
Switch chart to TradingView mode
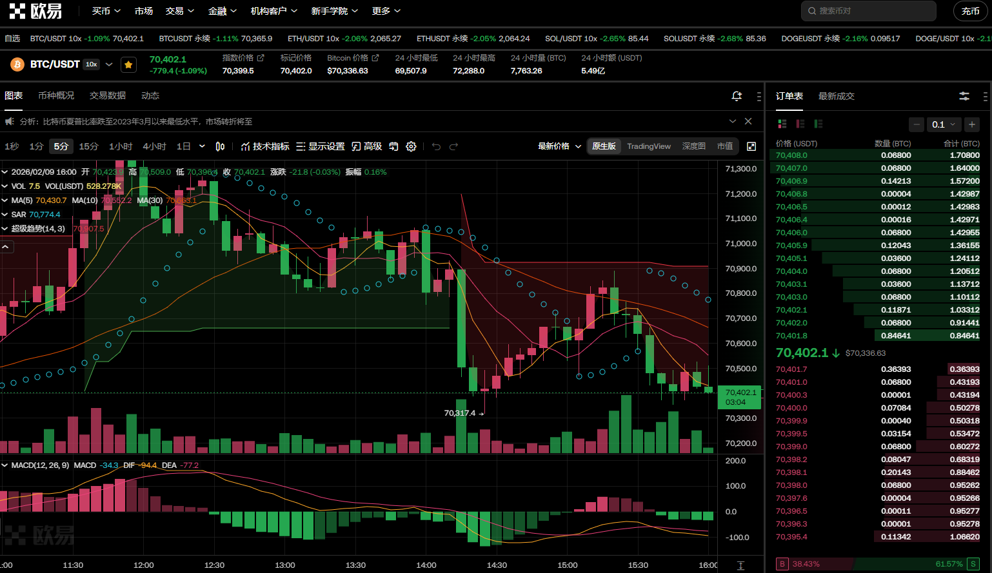(648, 146)
